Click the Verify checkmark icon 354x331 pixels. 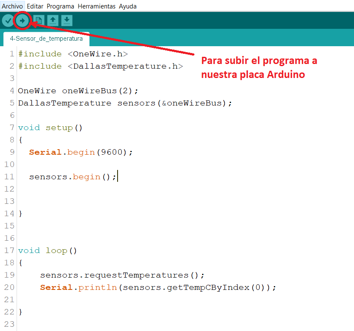(x=8, y=20)
